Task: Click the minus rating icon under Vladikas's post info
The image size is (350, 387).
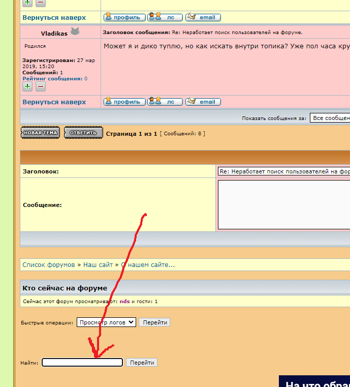Action: (x=41, y=87)
